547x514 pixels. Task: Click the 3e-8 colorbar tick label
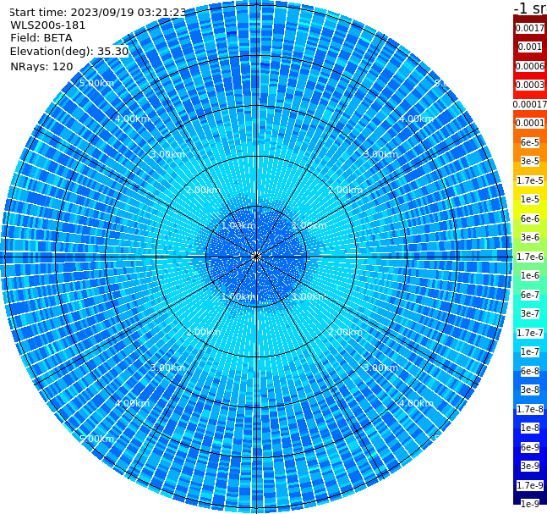(x=530, y=390)
